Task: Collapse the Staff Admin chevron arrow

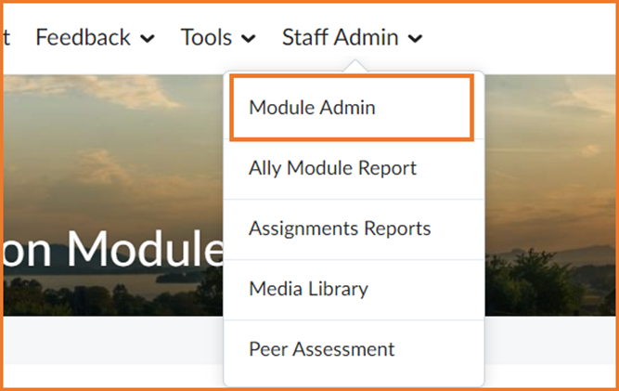Action: click(x=416, y=39)
